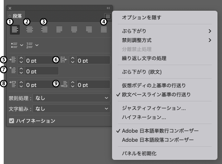This screenshot has height=164, width=222.
Task: Adjust the left indent stepper arrows
Action: point(21,60)
